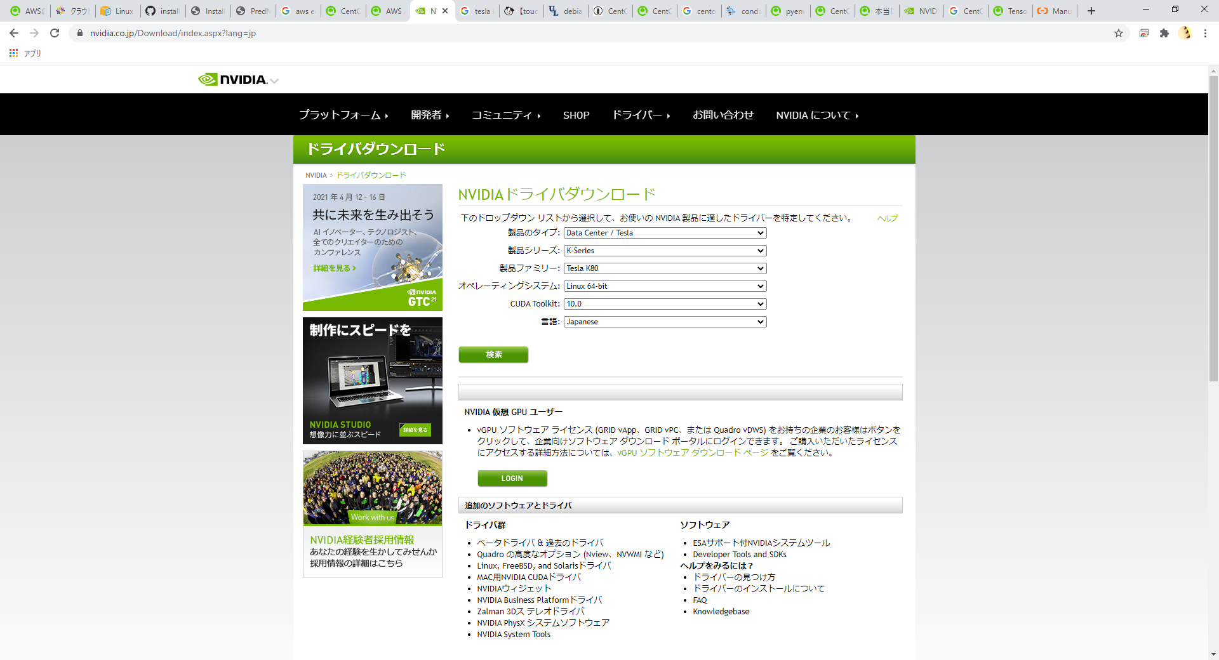Open お問い合わせ in the navigation bar
The image size is (1219, 660).
723,115
